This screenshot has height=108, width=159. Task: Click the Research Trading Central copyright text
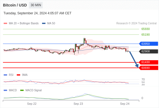tap(136, 23)
